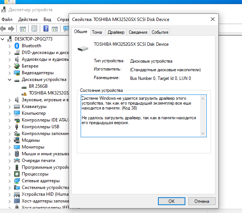Confirm the dialog with OK button

point(171,201)
